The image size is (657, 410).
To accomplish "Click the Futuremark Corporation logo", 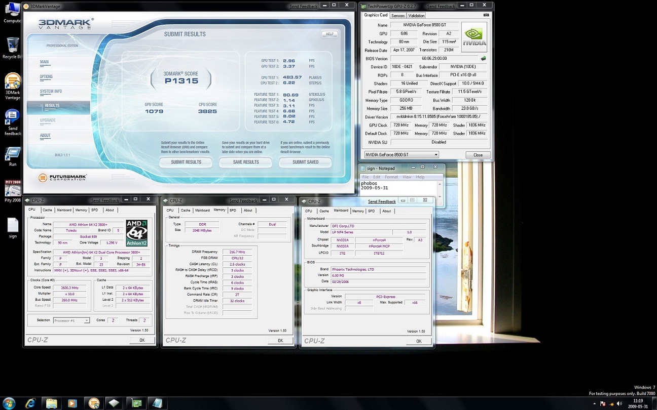I will tap(62, 178).
